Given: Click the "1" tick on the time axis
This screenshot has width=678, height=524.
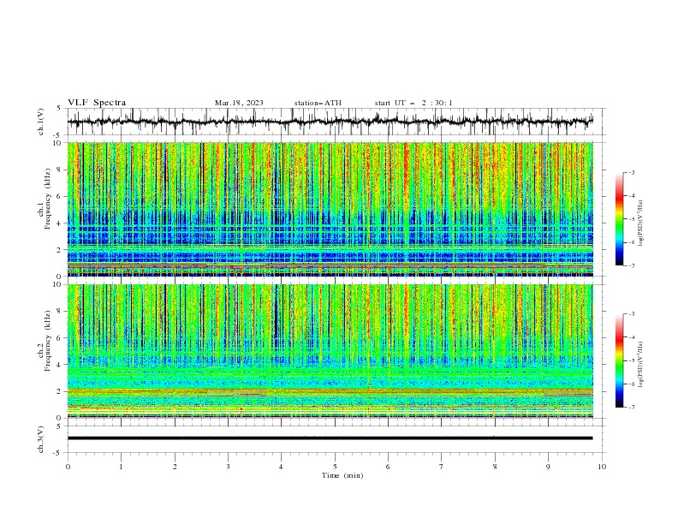Looking at the screenshot, I should 121,467.
